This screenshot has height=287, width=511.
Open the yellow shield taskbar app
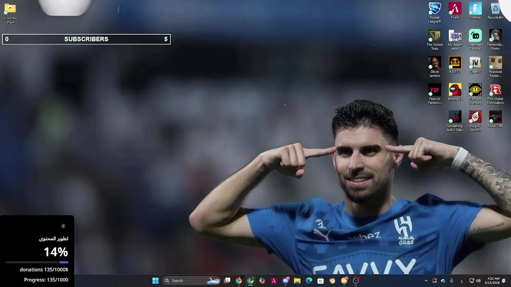[332, 281]
